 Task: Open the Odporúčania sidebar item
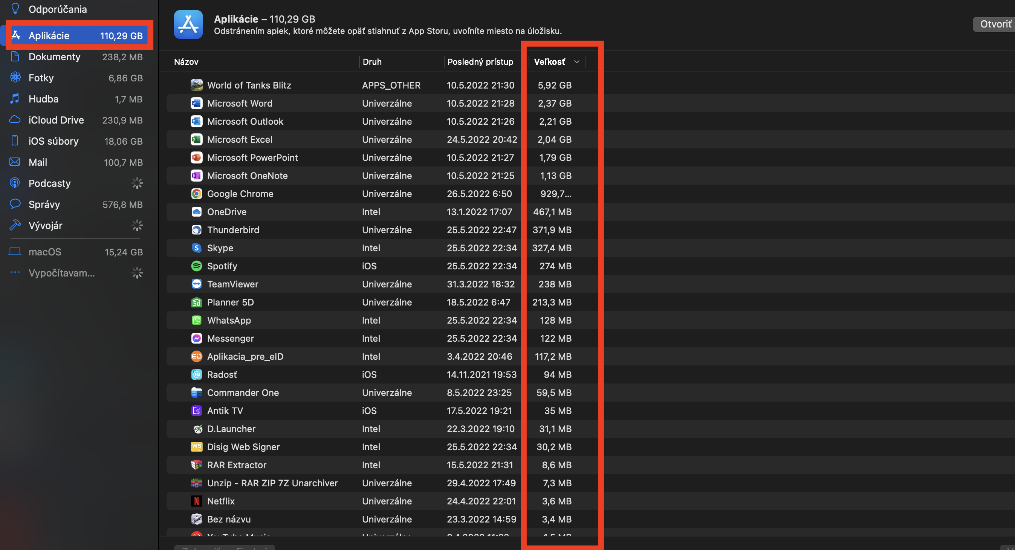(58, 9)
